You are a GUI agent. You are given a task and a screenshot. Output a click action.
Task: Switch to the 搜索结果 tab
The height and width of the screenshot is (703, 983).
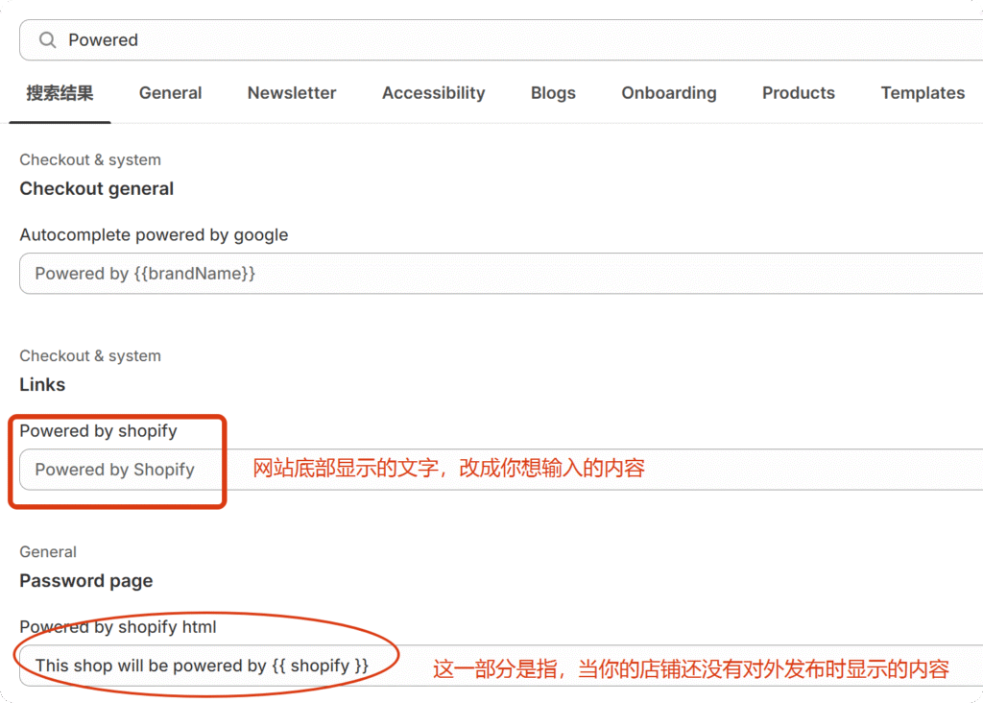pyautogui.click(x=60, y=93)
